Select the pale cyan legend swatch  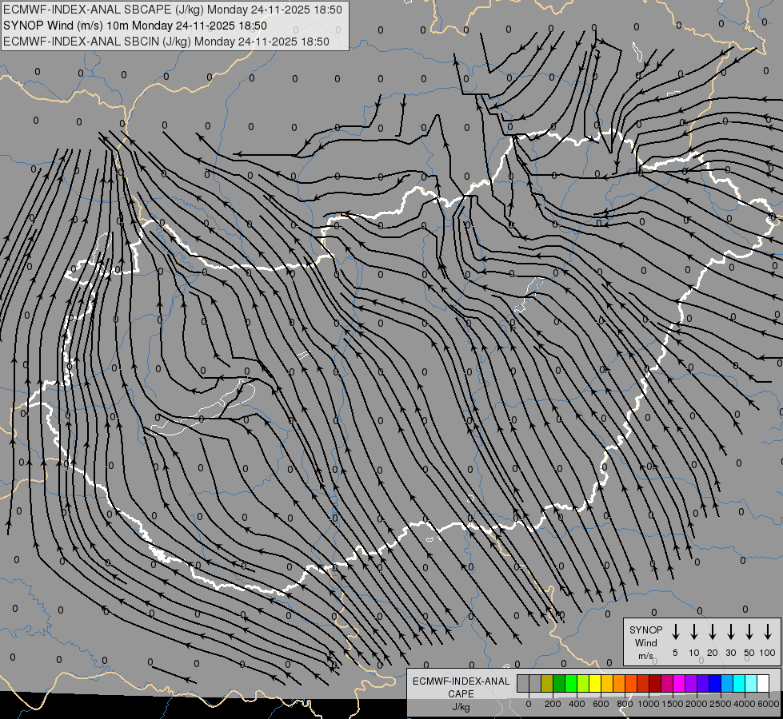point(751,683)
